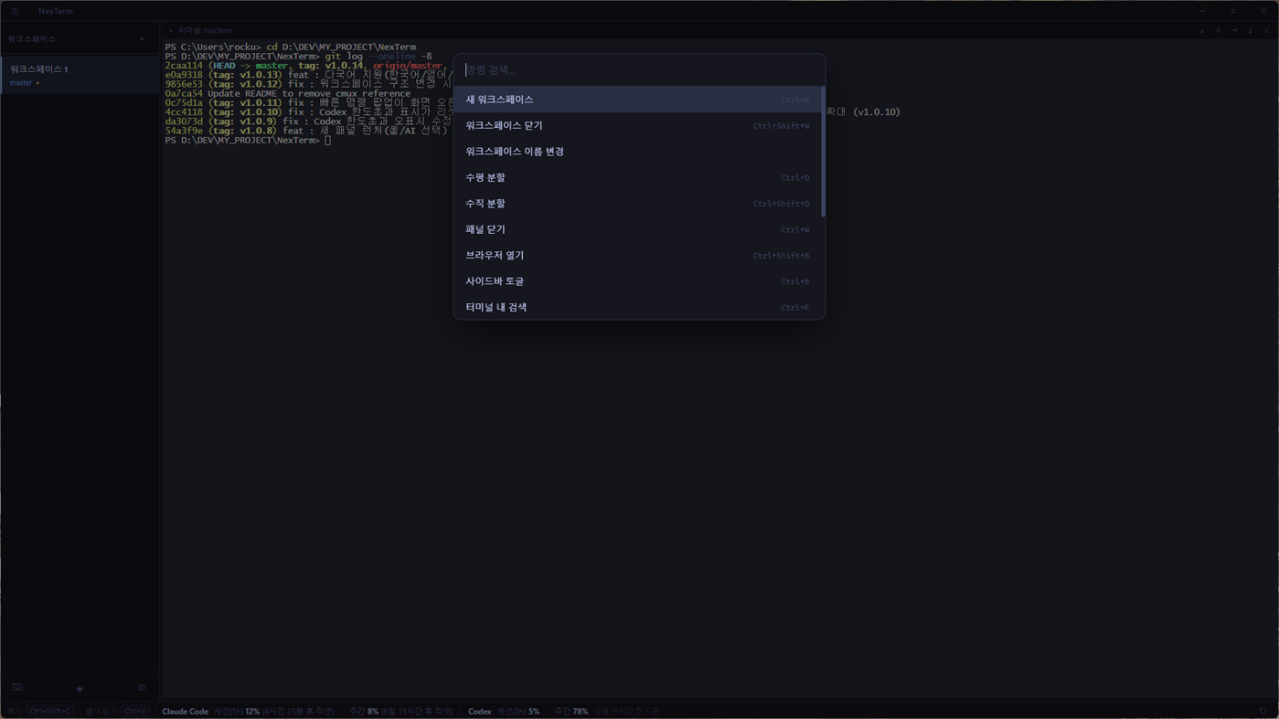
Task: Click the horizontal split icon in panel header
Action: tap(1234, 31)
